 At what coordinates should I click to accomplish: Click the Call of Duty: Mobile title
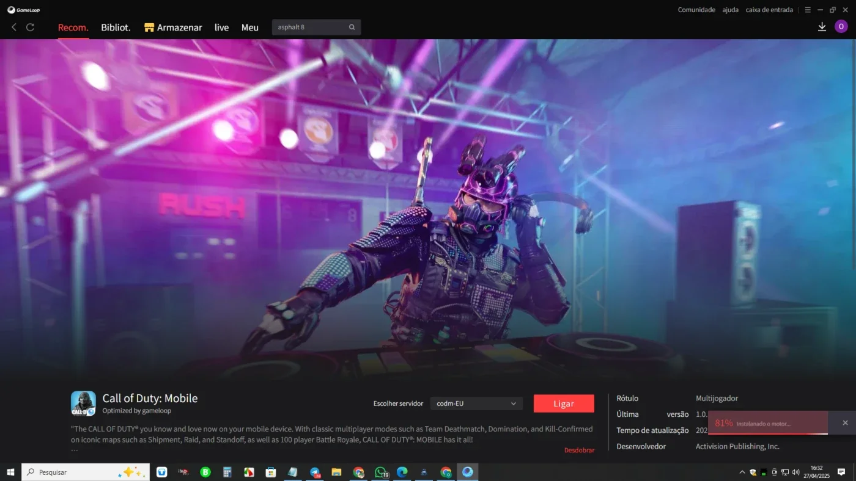point(150,398)
